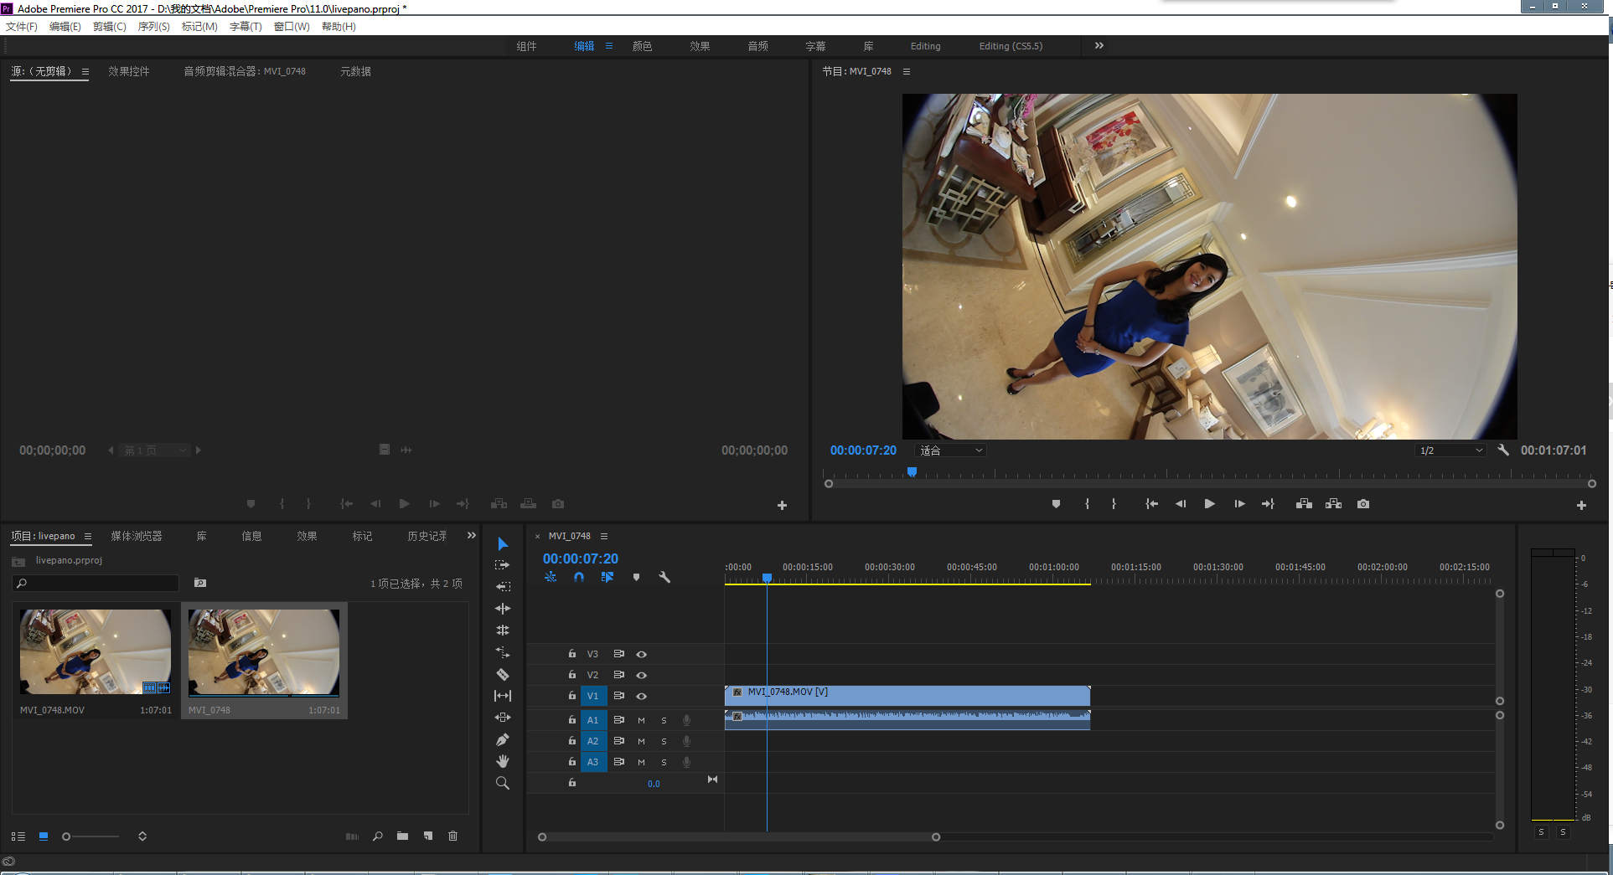Open playback resolution dropdown showing 1/2
The width and height of the screenshot is (1613, 875).
point(1450,450)
